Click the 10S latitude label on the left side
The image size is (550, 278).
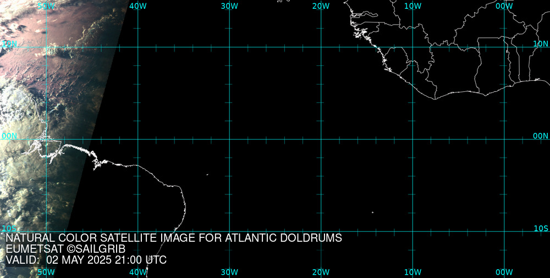click(x=9, y=229)
